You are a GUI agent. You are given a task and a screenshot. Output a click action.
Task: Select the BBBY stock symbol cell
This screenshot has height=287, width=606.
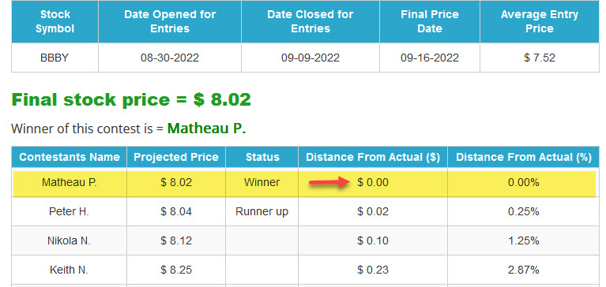coord(55,58)
